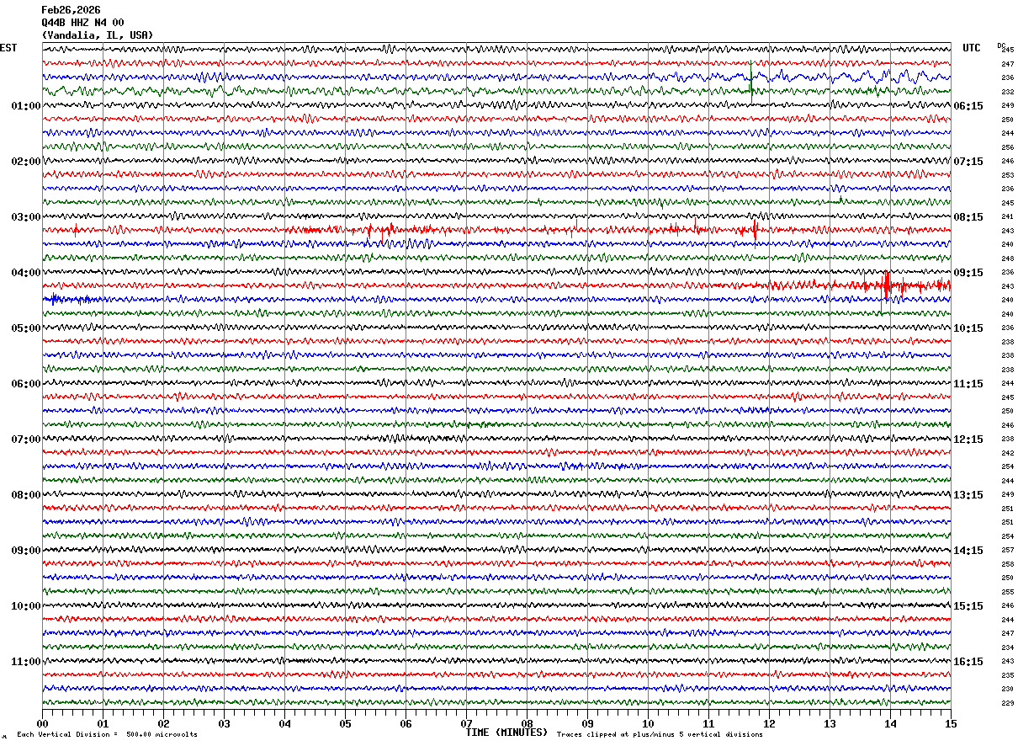Click the 11:00 EST hour label
This screenshot has width=1018, height=746.
[x=26, y=662]
